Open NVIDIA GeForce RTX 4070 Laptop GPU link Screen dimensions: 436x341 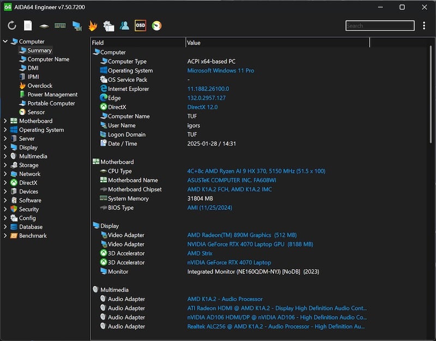point(250,244)
